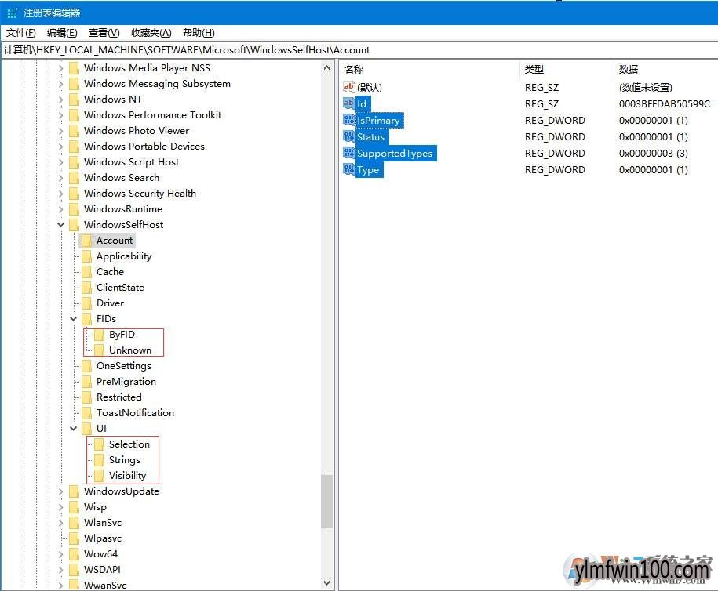Expand the Windows NT key
Viewport: 718px width, 591px height.
click(60, 100)
